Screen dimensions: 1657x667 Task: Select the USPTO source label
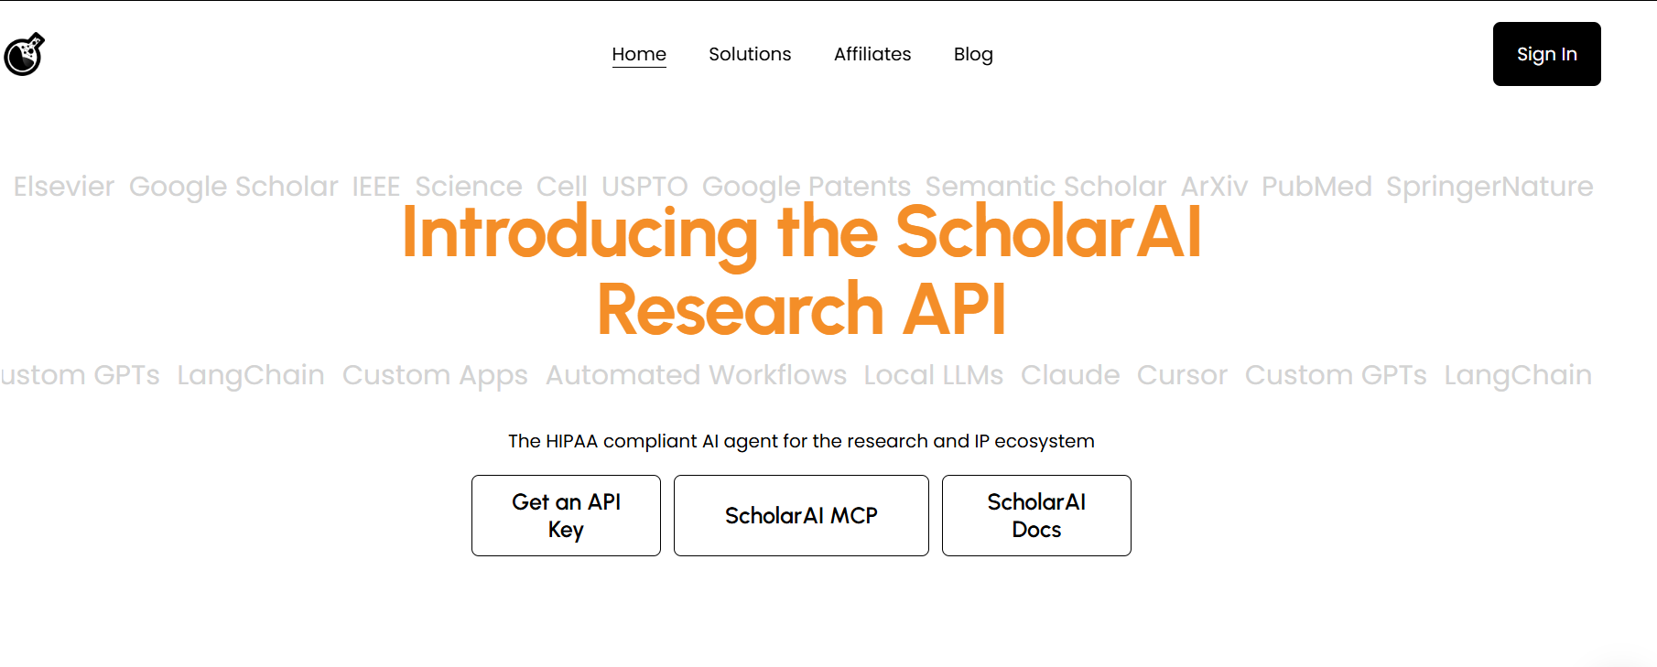click(x=644, y=186)
